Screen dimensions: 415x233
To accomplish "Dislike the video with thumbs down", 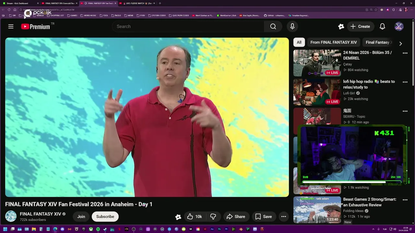I will tap(213, 216).
